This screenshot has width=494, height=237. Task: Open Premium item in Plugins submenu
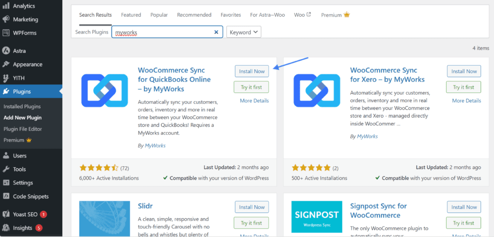pyautogui.click(x=18, y=140)
